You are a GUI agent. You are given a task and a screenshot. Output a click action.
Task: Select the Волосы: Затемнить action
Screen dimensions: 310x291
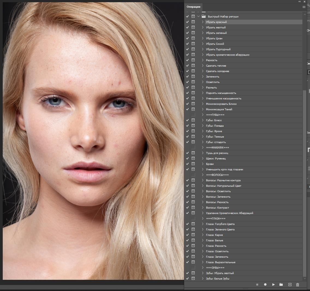254,197
